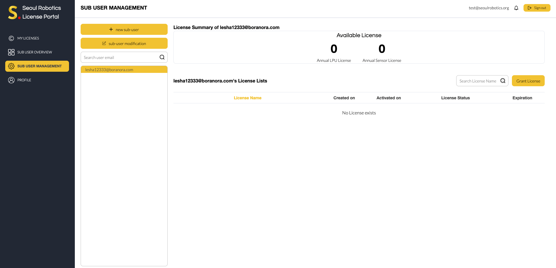Click the Seoul Robotics License Portal title
The image size is (556, 268).
41,12
